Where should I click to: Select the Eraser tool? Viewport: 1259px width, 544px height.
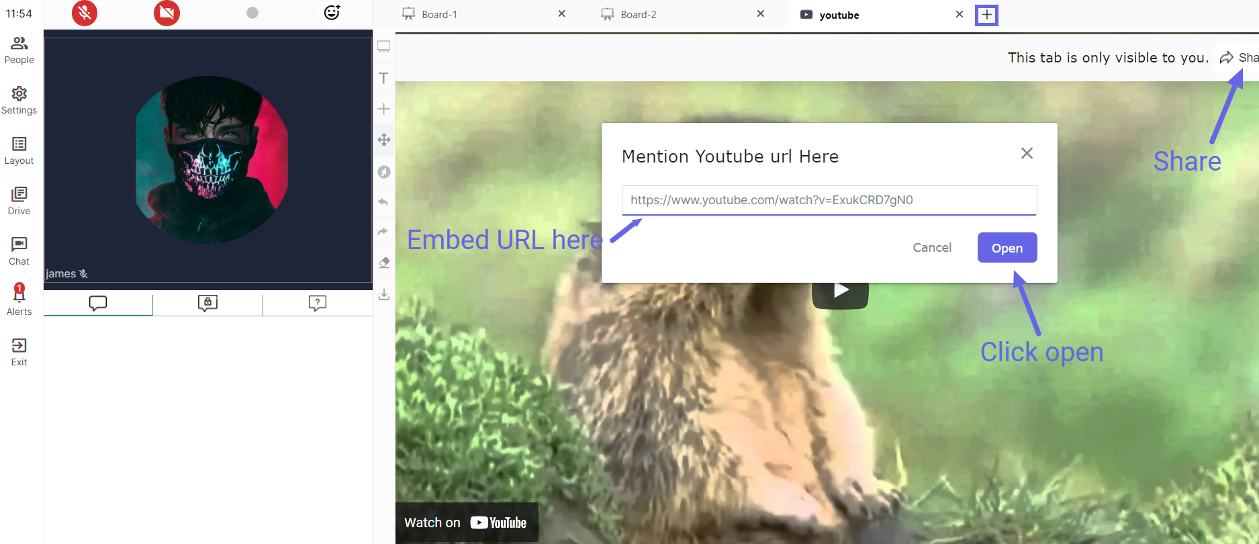click(384, 263)
